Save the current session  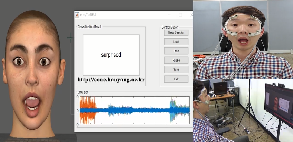(176, 69)
